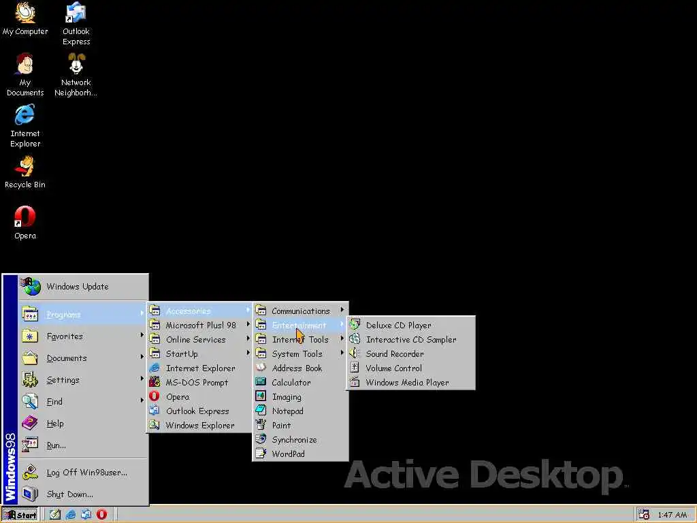
Task: Click the Opera icon in Programs menu
Action: click(155, 396)
